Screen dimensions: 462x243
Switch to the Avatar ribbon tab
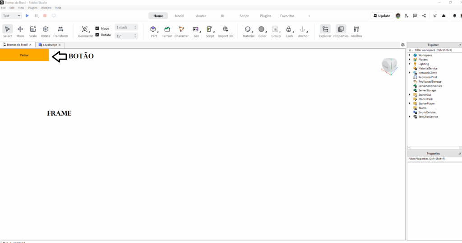pos(201,16)
